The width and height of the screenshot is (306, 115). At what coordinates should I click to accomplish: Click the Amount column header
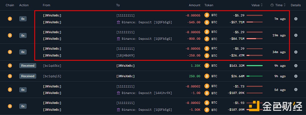pos(194,5)
